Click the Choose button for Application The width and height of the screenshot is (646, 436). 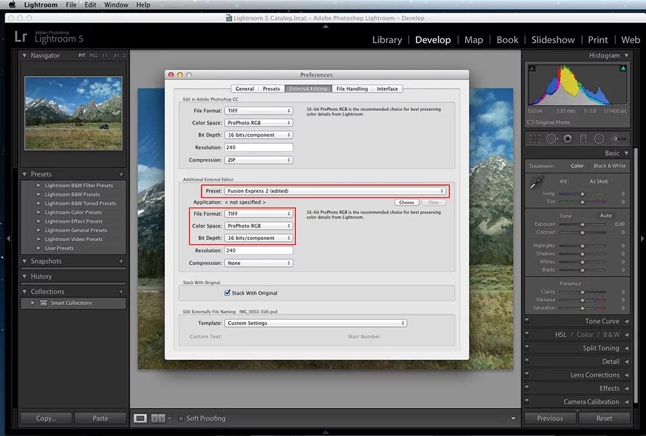(x=406, y=202)
